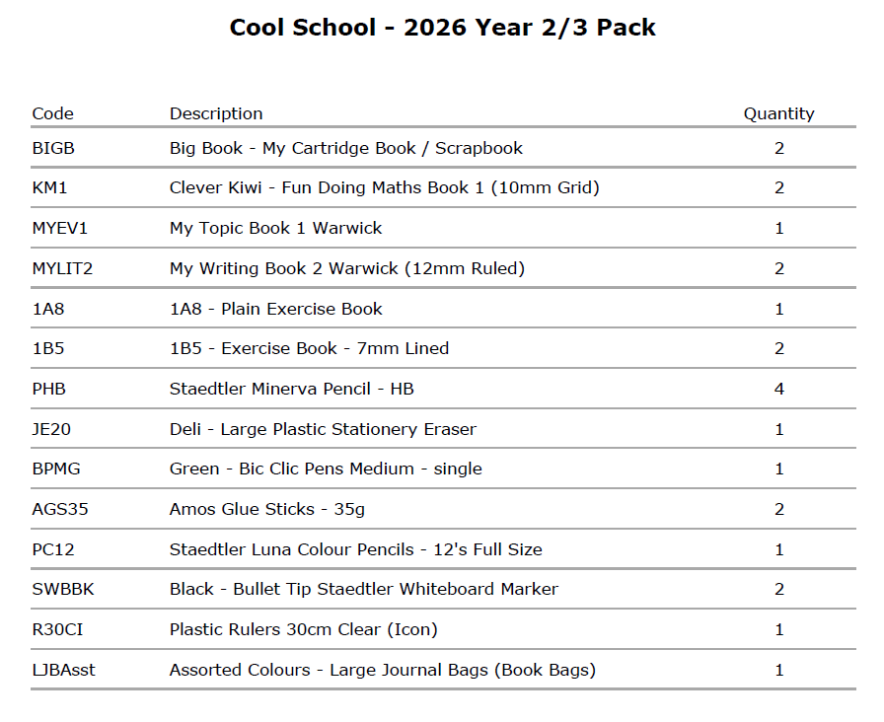
Task: Select the BIGB product code
Action: [53, 148]
